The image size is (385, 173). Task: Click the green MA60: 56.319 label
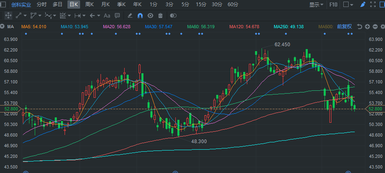(x=201, y=27)
